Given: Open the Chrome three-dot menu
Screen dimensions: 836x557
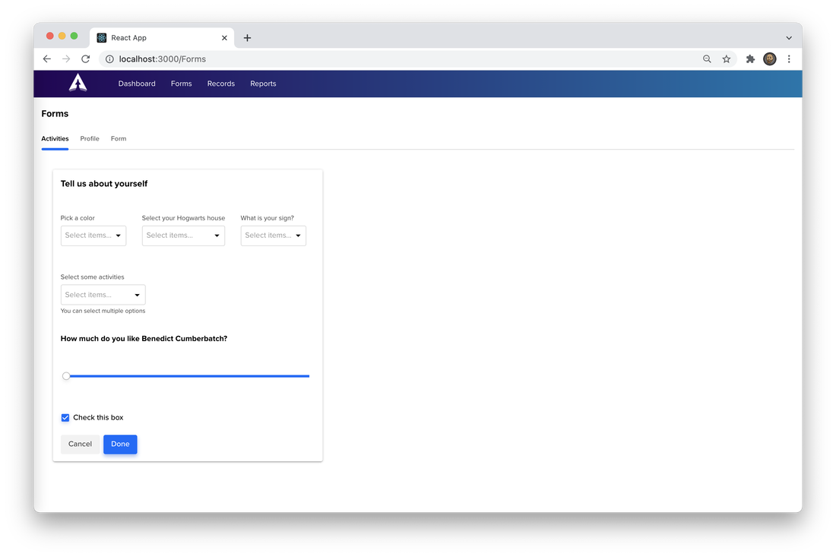Looking at the screenshot, I should [789, 59].
